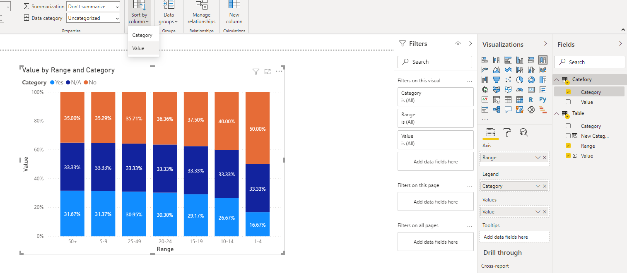The image size is (627, 273).
Task: Click the dark blue N/A legend marker
Action: (68, 82)
